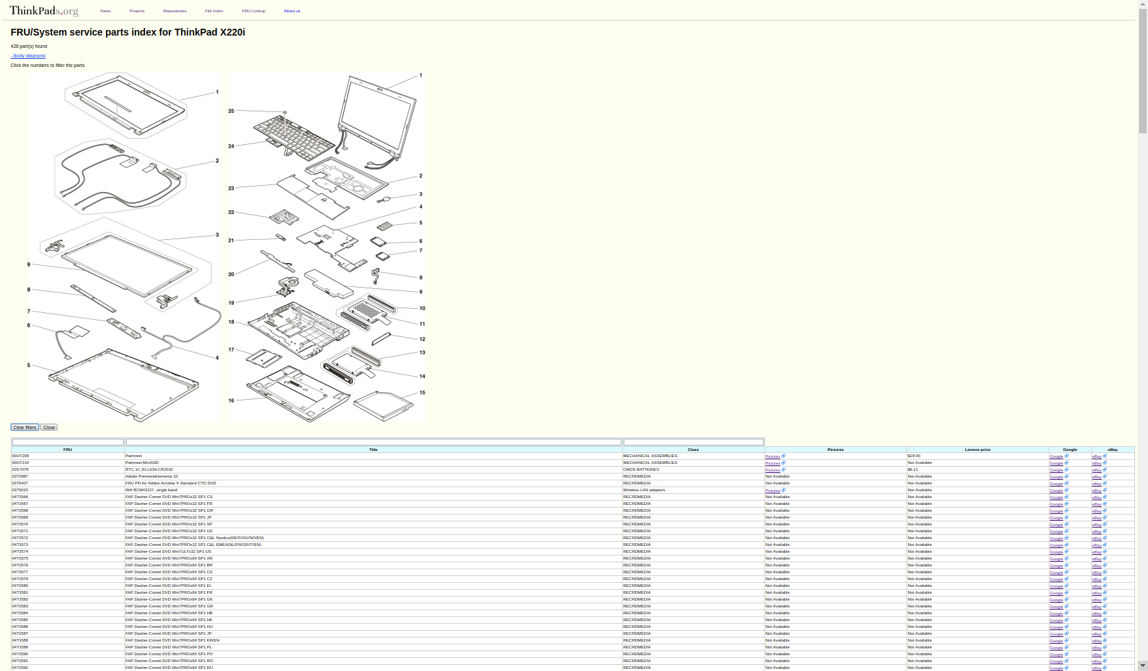This screenshot has width=1148, height=671.
Task: Open external-link icon beside Pictures in 03T9015 row
Action: (x=784, y=490)
